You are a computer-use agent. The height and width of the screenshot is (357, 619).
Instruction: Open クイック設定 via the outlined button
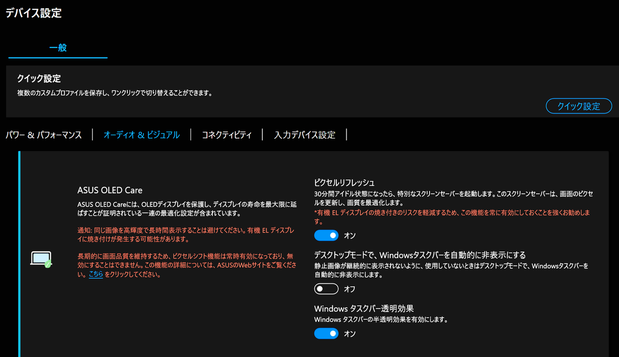click(579, 106)
